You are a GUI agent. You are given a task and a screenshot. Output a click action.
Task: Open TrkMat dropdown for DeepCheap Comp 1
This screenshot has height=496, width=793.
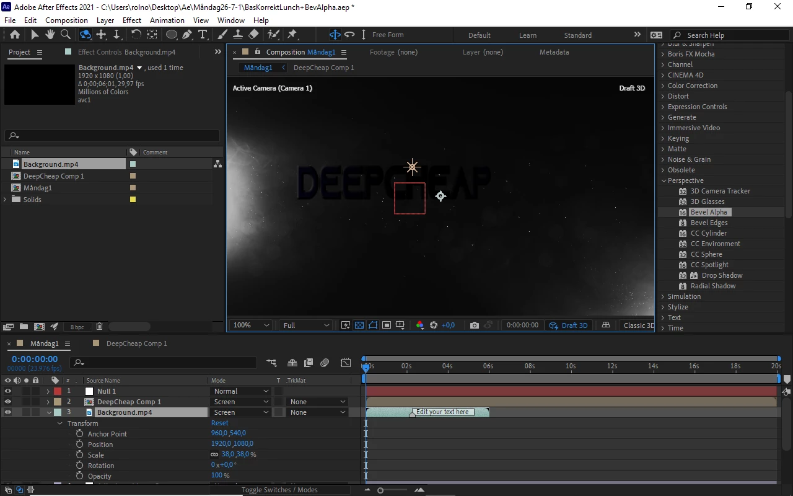317,402
